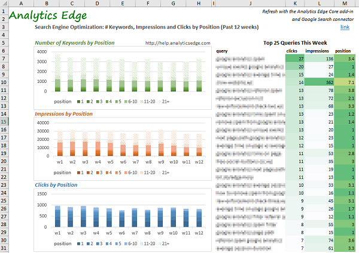Select the 'impressions' column header cell

(319, 51)
